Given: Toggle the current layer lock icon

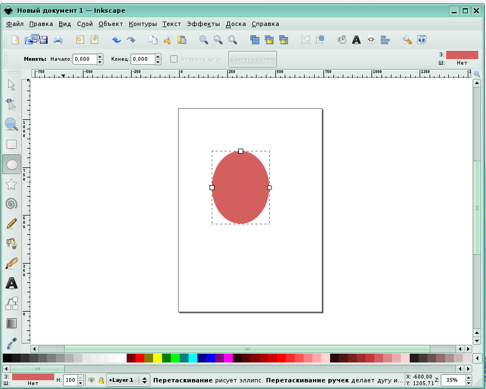Looking at the screenshot, I should pos(101,380).
